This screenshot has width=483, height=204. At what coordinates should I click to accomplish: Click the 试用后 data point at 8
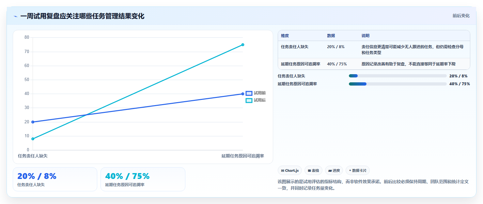tap(33, 139)
